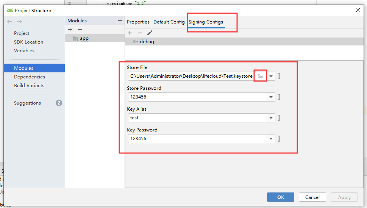This screenshot has width=367, height=208.
Task: Click the bind variable icon beside Key Alias
Action: click(279, 118)
